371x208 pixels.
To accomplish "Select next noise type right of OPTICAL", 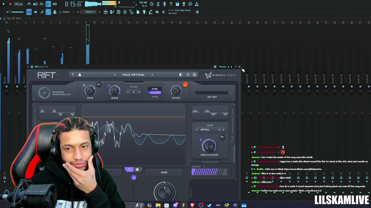I will pos(223,130).
